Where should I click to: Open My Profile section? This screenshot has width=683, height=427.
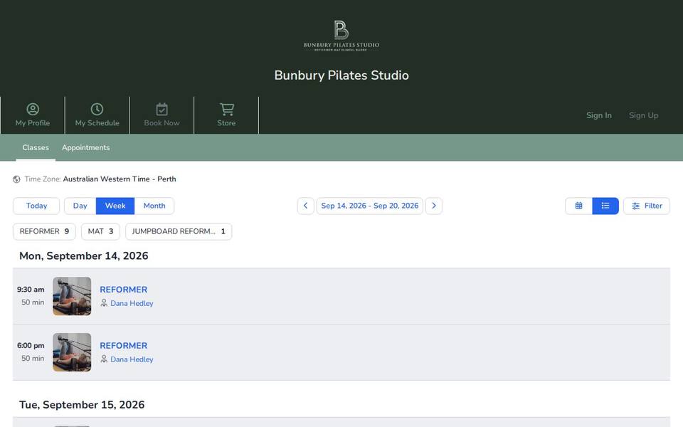33,115
